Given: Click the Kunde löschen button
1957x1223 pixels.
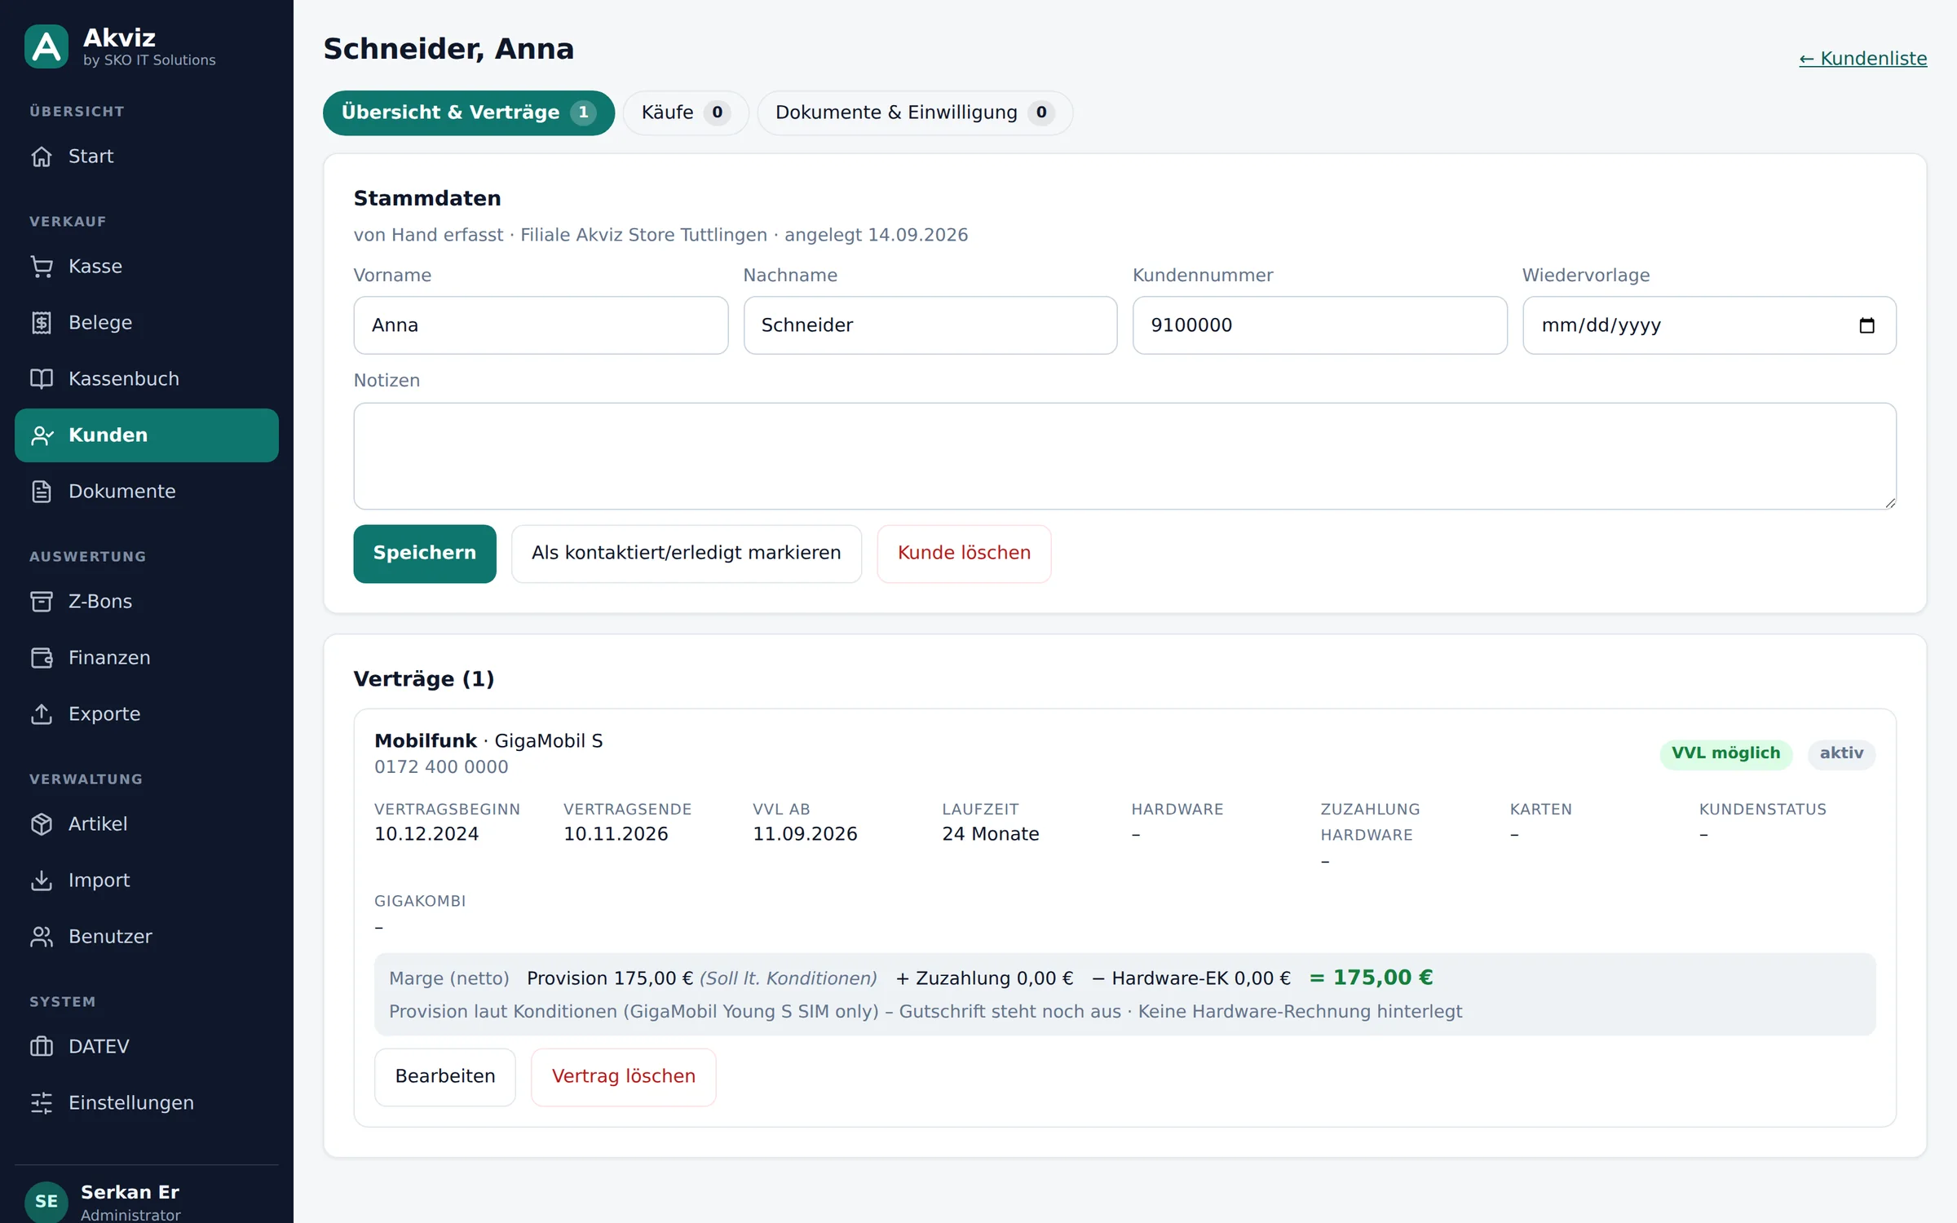Looking at the screenshot, I should click(964, 553).
